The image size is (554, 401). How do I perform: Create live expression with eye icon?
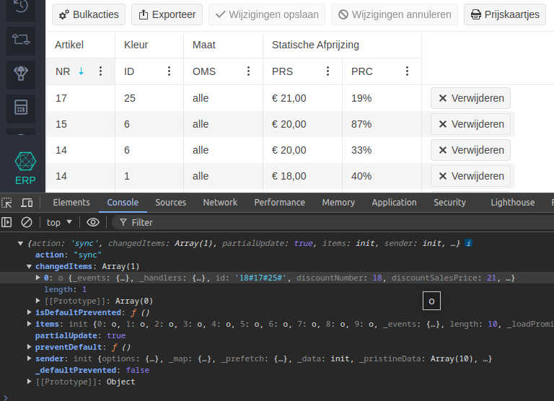tap(93, 222)
